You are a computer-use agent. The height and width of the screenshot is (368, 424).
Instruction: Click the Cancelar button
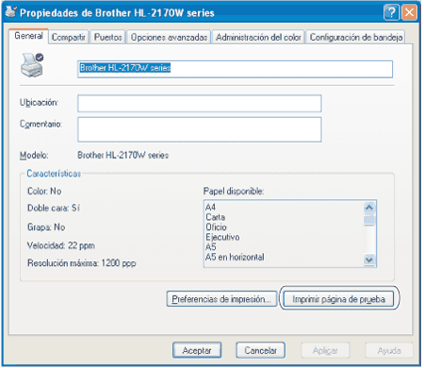click(260, 350)
